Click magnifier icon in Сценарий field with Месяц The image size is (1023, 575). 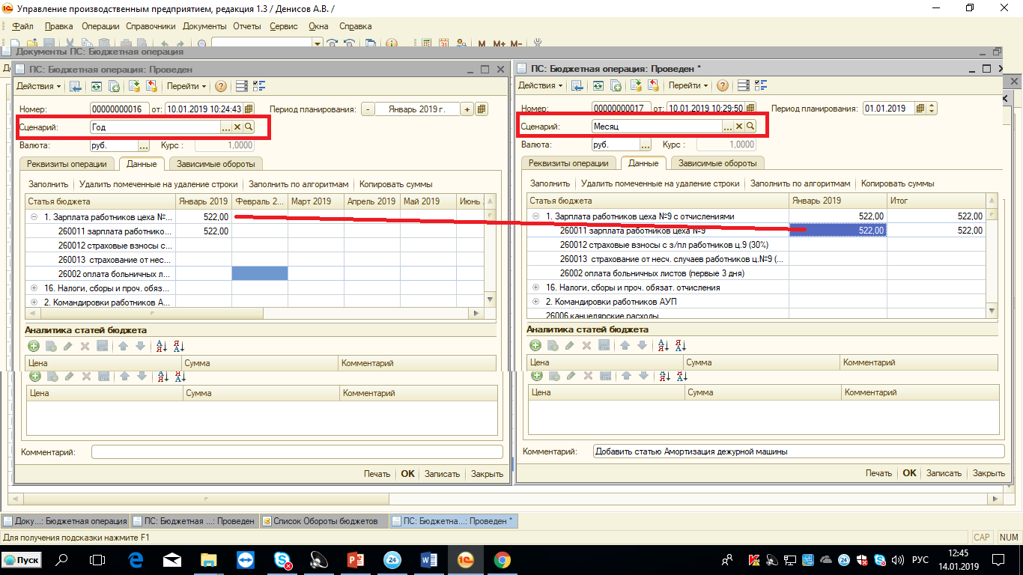pyautogui.click(x=750, y=127)
